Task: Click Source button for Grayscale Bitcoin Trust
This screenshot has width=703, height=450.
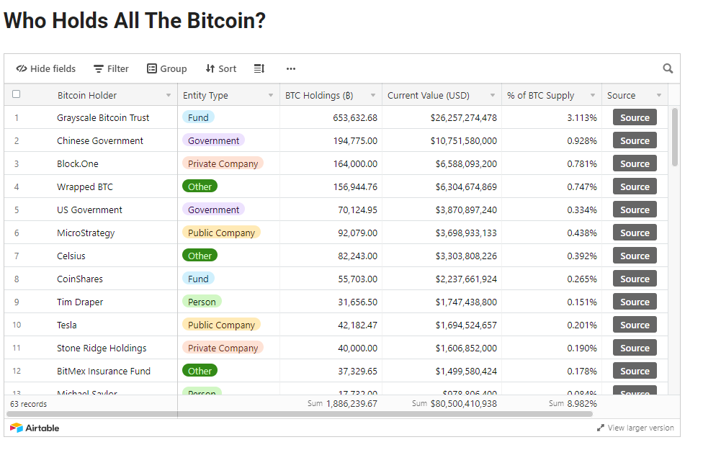Action: coord(635,117)
